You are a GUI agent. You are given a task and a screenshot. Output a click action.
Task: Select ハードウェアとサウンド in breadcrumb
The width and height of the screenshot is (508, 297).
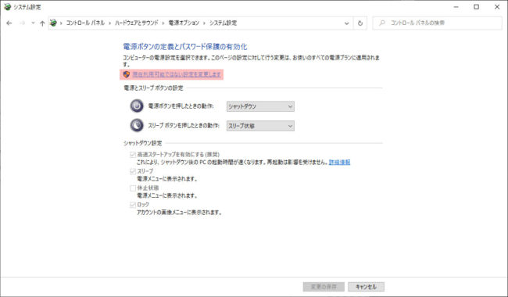[137, 23]
